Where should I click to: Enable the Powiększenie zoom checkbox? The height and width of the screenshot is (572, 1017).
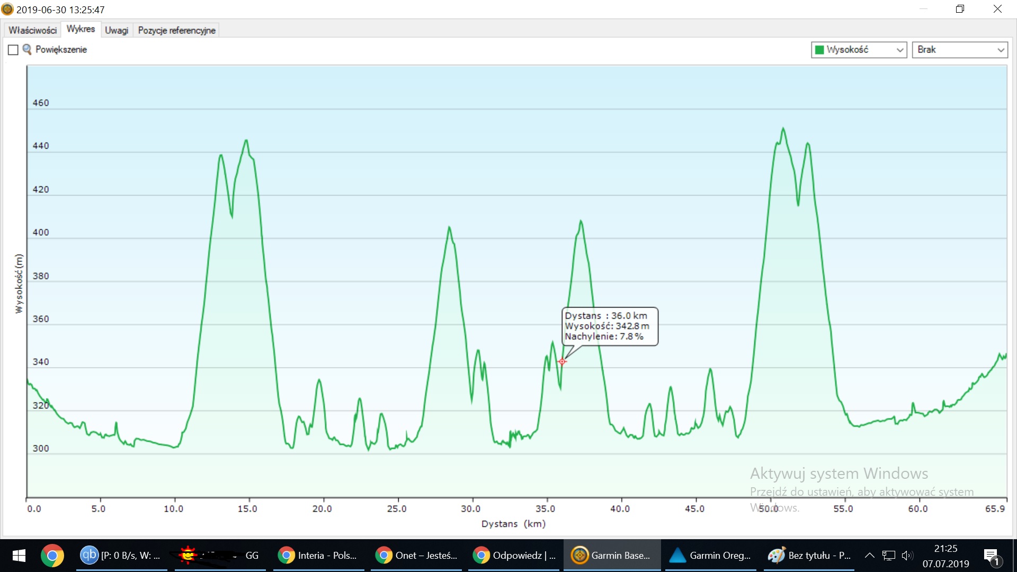point(13,50)
